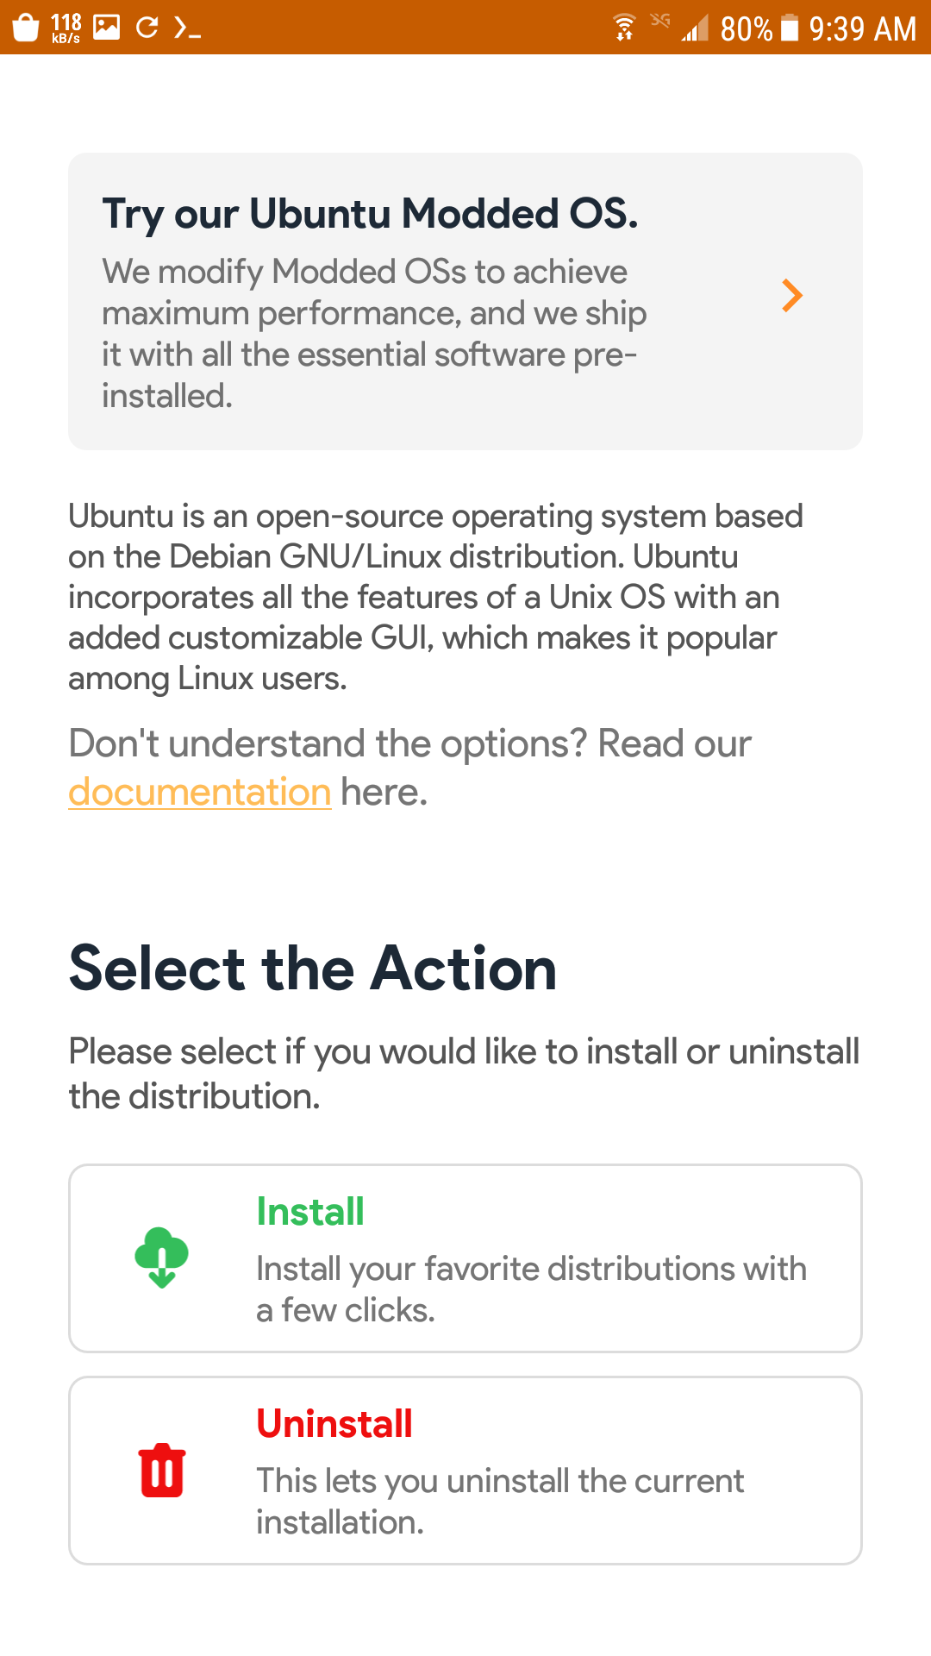Open the documentation link

(x=200, y=792)
